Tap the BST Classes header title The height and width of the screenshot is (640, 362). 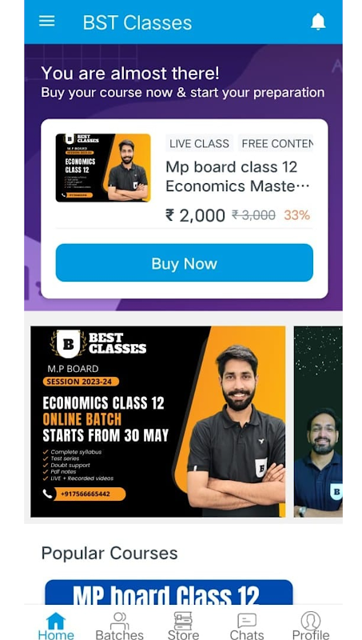137,22
